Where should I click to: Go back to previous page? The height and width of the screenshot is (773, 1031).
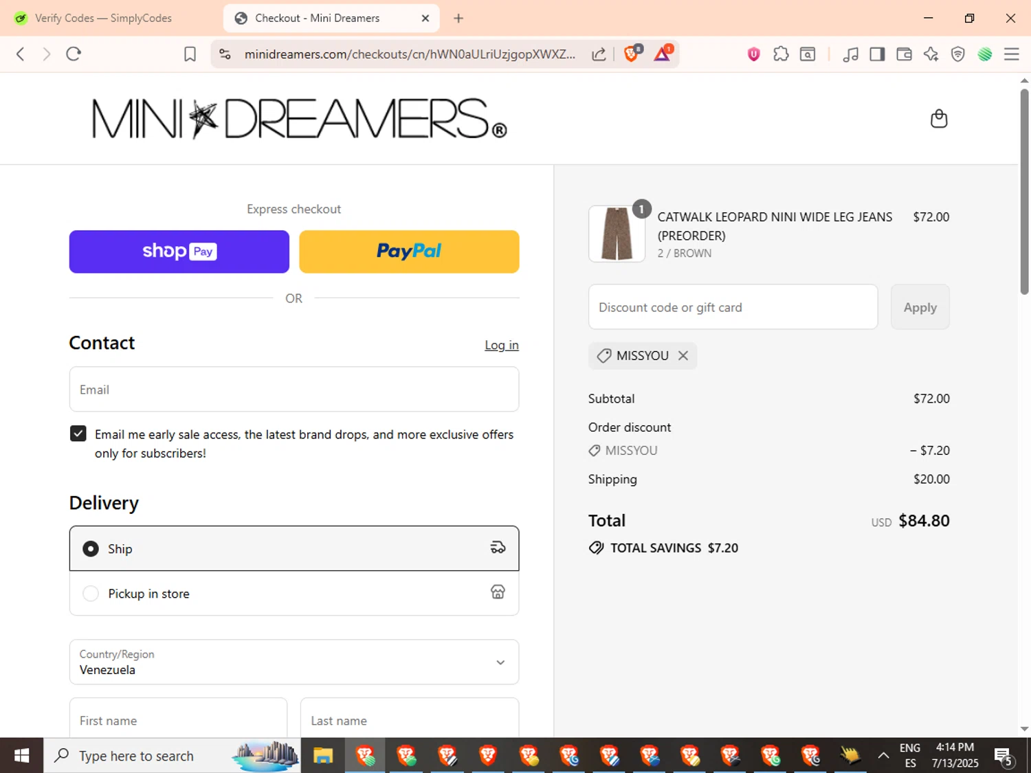click(21, 54)
